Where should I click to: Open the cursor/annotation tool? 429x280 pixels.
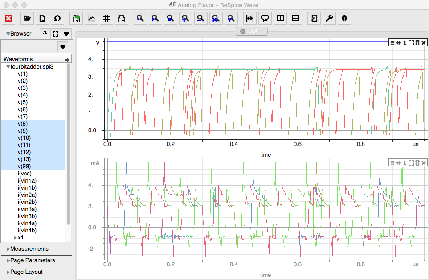point(265,18)
